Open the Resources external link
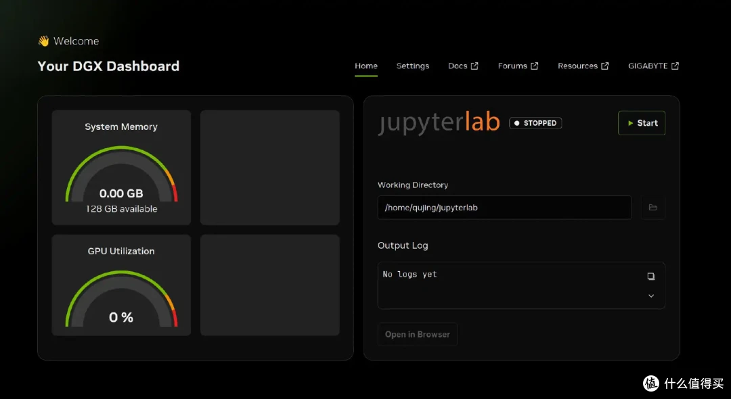 583,66
